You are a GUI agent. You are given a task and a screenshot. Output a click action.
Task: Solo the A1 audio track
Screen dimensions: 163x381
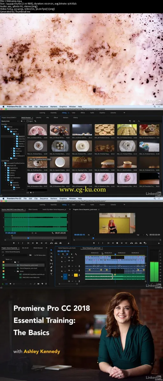click(x=76, y=266)
